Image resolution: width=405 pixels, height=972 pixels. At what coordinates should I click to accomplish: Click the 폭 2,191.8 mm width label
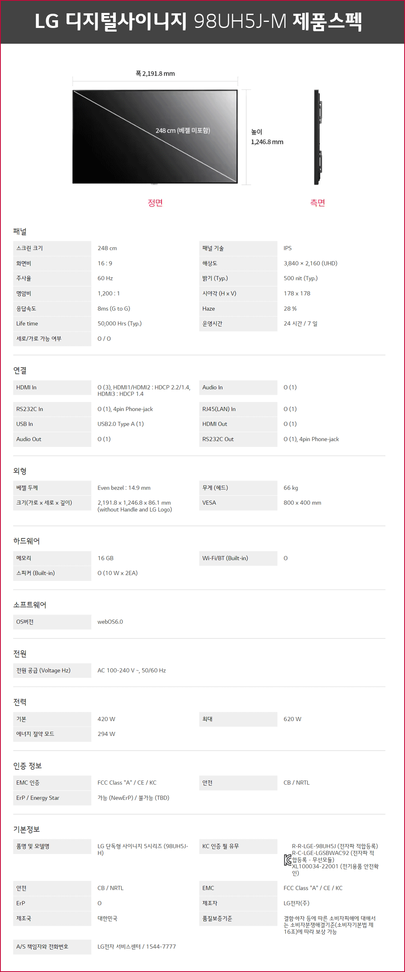155,74
